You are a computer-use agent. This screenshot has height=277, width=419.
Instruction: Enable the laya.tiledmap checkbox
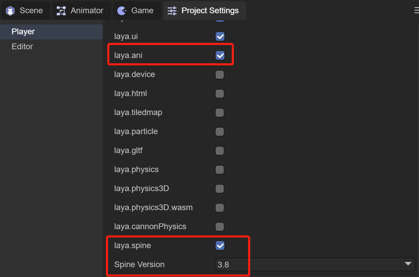[220, 112]
